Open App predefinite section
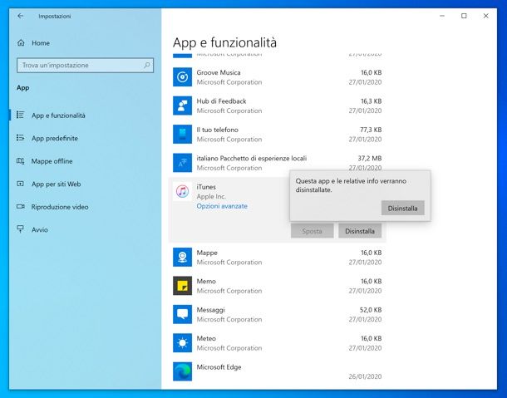Screen dimensions: 507x398 55,138
